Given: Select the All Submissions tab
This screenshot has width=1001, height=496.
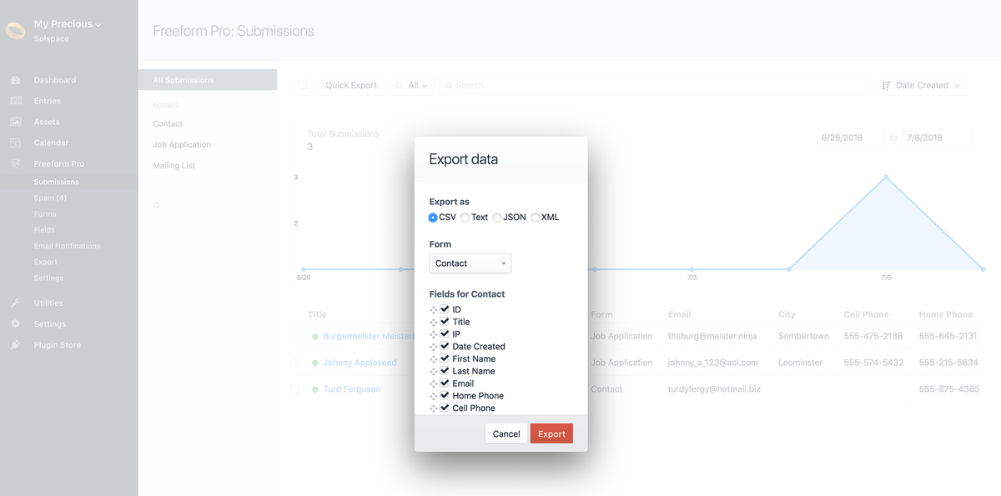Looking at the screenshot, I should coord(208,80).
